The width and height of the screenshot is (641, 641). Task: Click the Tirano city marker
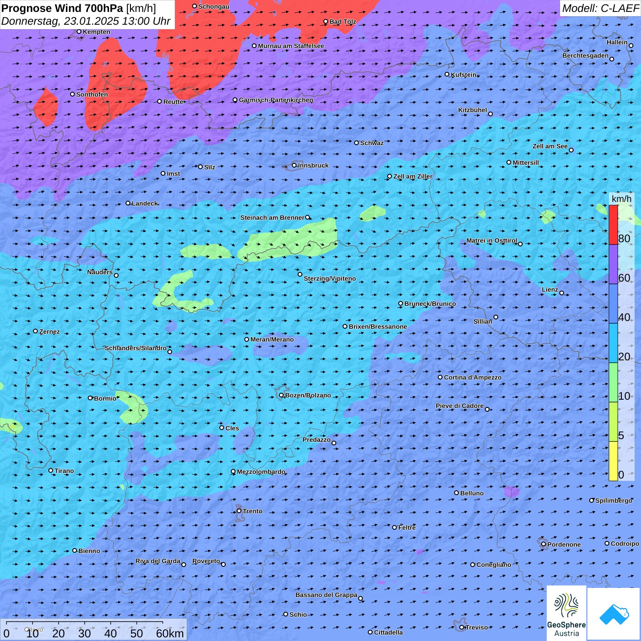pyautogui.click(x=51, y=470)
